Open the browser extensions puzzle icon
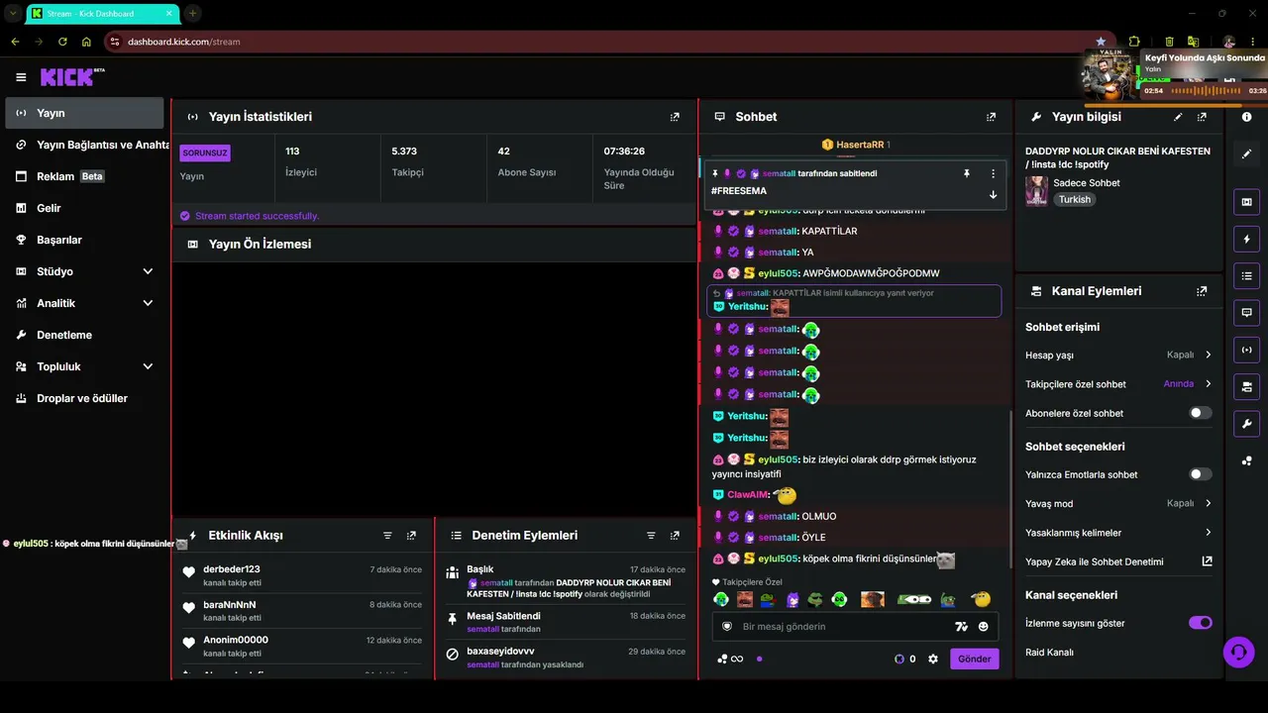This screenshot has height=713, width=1268. [x=1133, y=42]
